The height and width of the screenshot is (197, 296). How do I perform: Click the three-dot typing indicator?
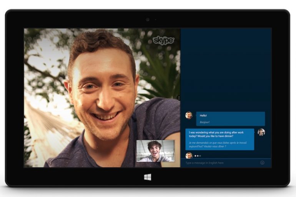pyautogui.click(x=198, y=156)
